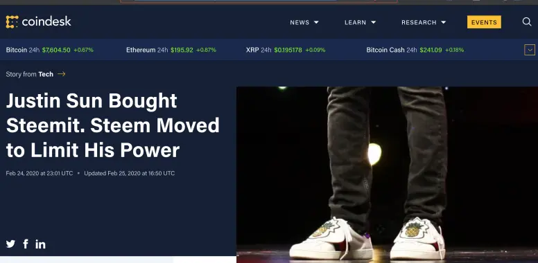Open the Bitcoin price ticker

click(x=49, y=50)
